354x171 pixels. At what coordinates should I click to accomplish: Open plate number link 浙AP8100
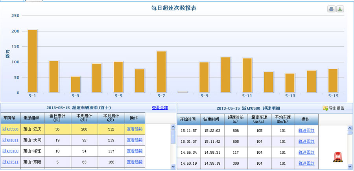[x=11, y=151]
